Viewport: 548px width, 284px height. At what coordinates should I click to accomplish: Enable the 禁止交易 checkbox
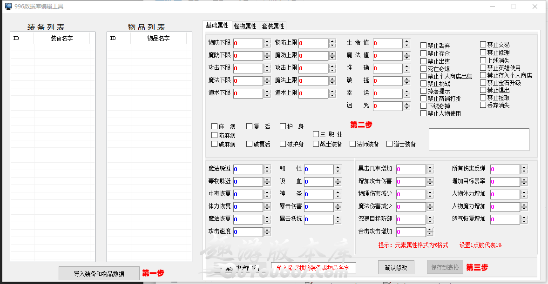coord(483,44)
